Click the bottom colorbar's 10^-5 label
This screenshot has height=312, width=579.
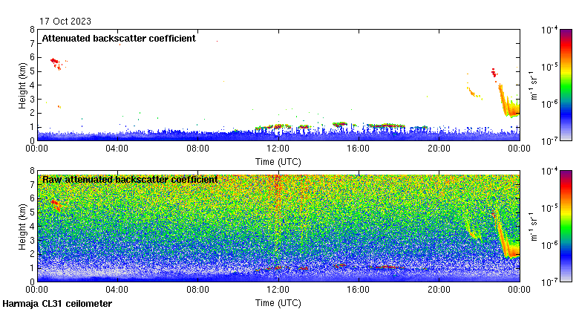click(x=549, y=208)
